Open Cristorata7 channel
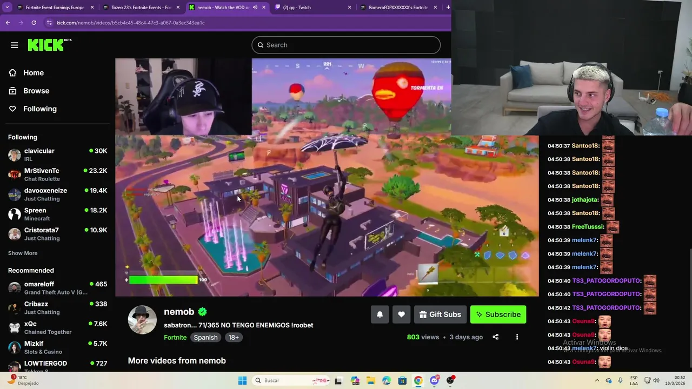 coord(57,234)
